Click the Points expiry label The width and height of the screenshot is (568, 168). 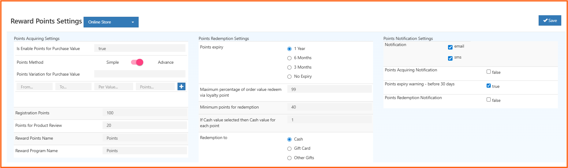pos(211,47)
